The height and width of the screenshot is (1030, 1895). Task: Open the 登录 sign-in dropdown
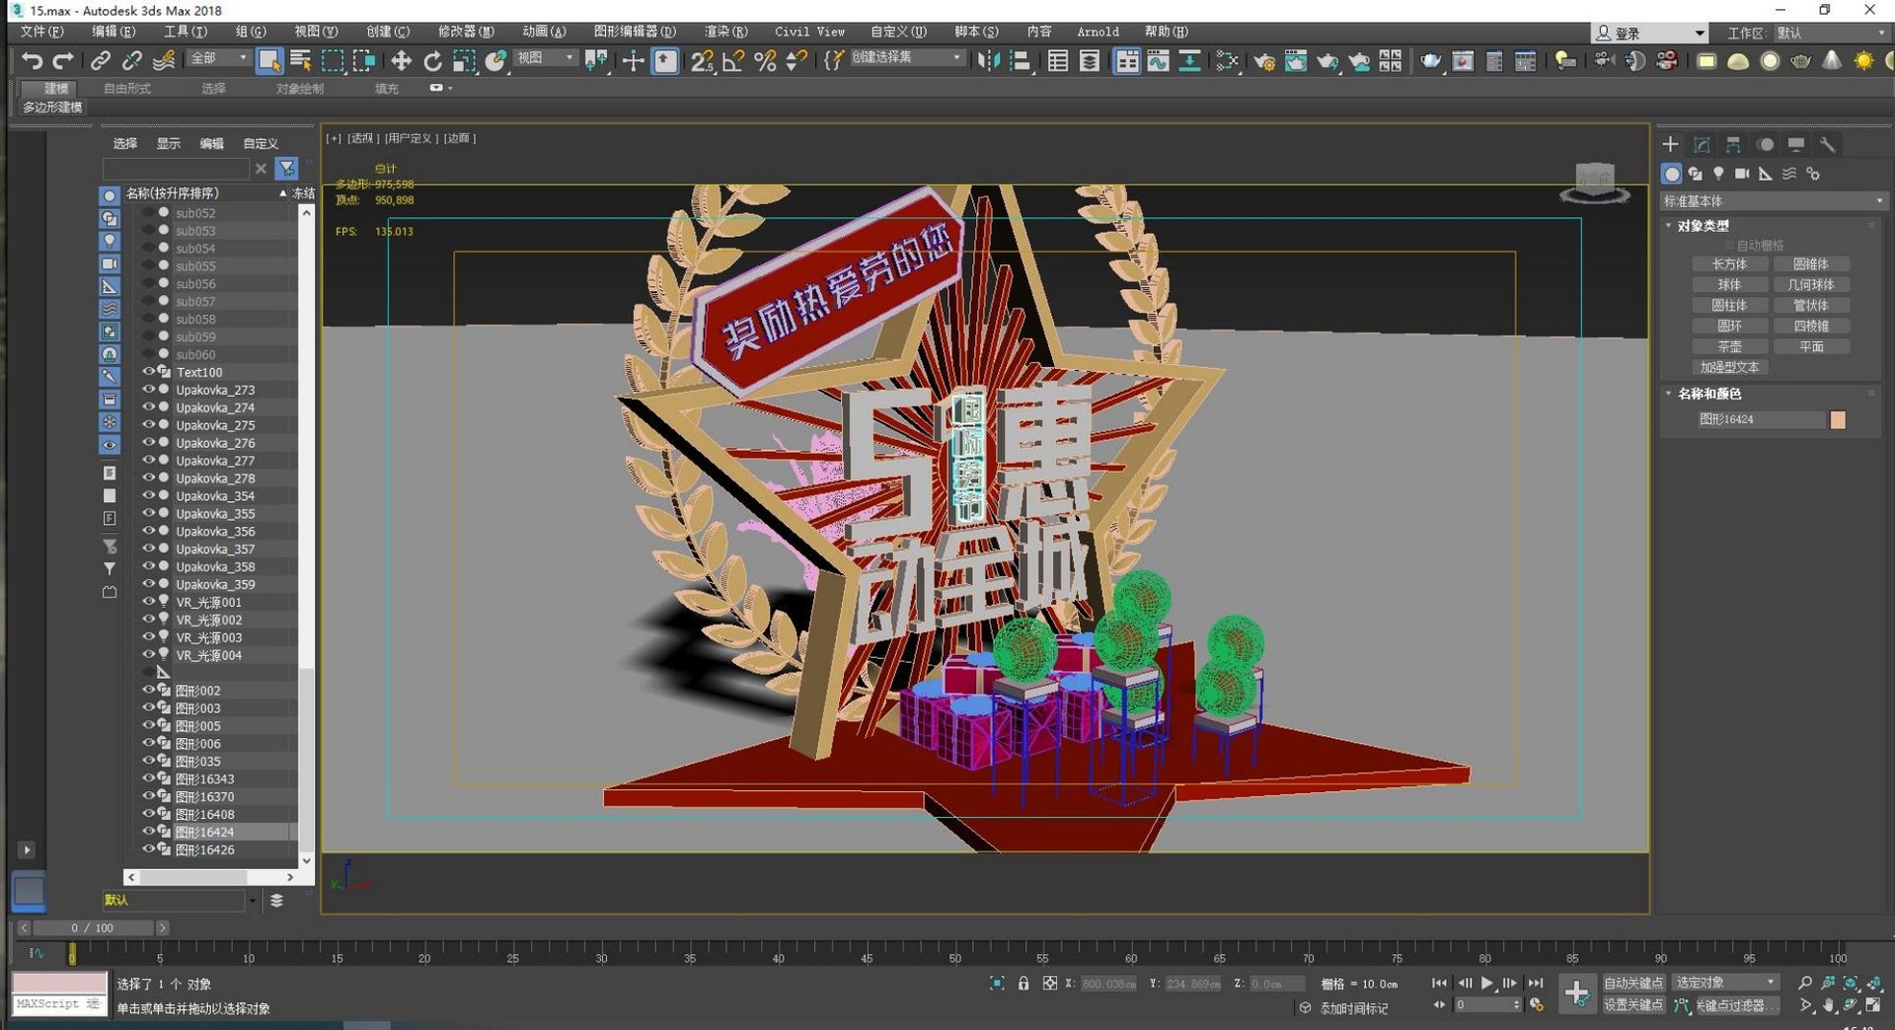tap(1649, 33)
